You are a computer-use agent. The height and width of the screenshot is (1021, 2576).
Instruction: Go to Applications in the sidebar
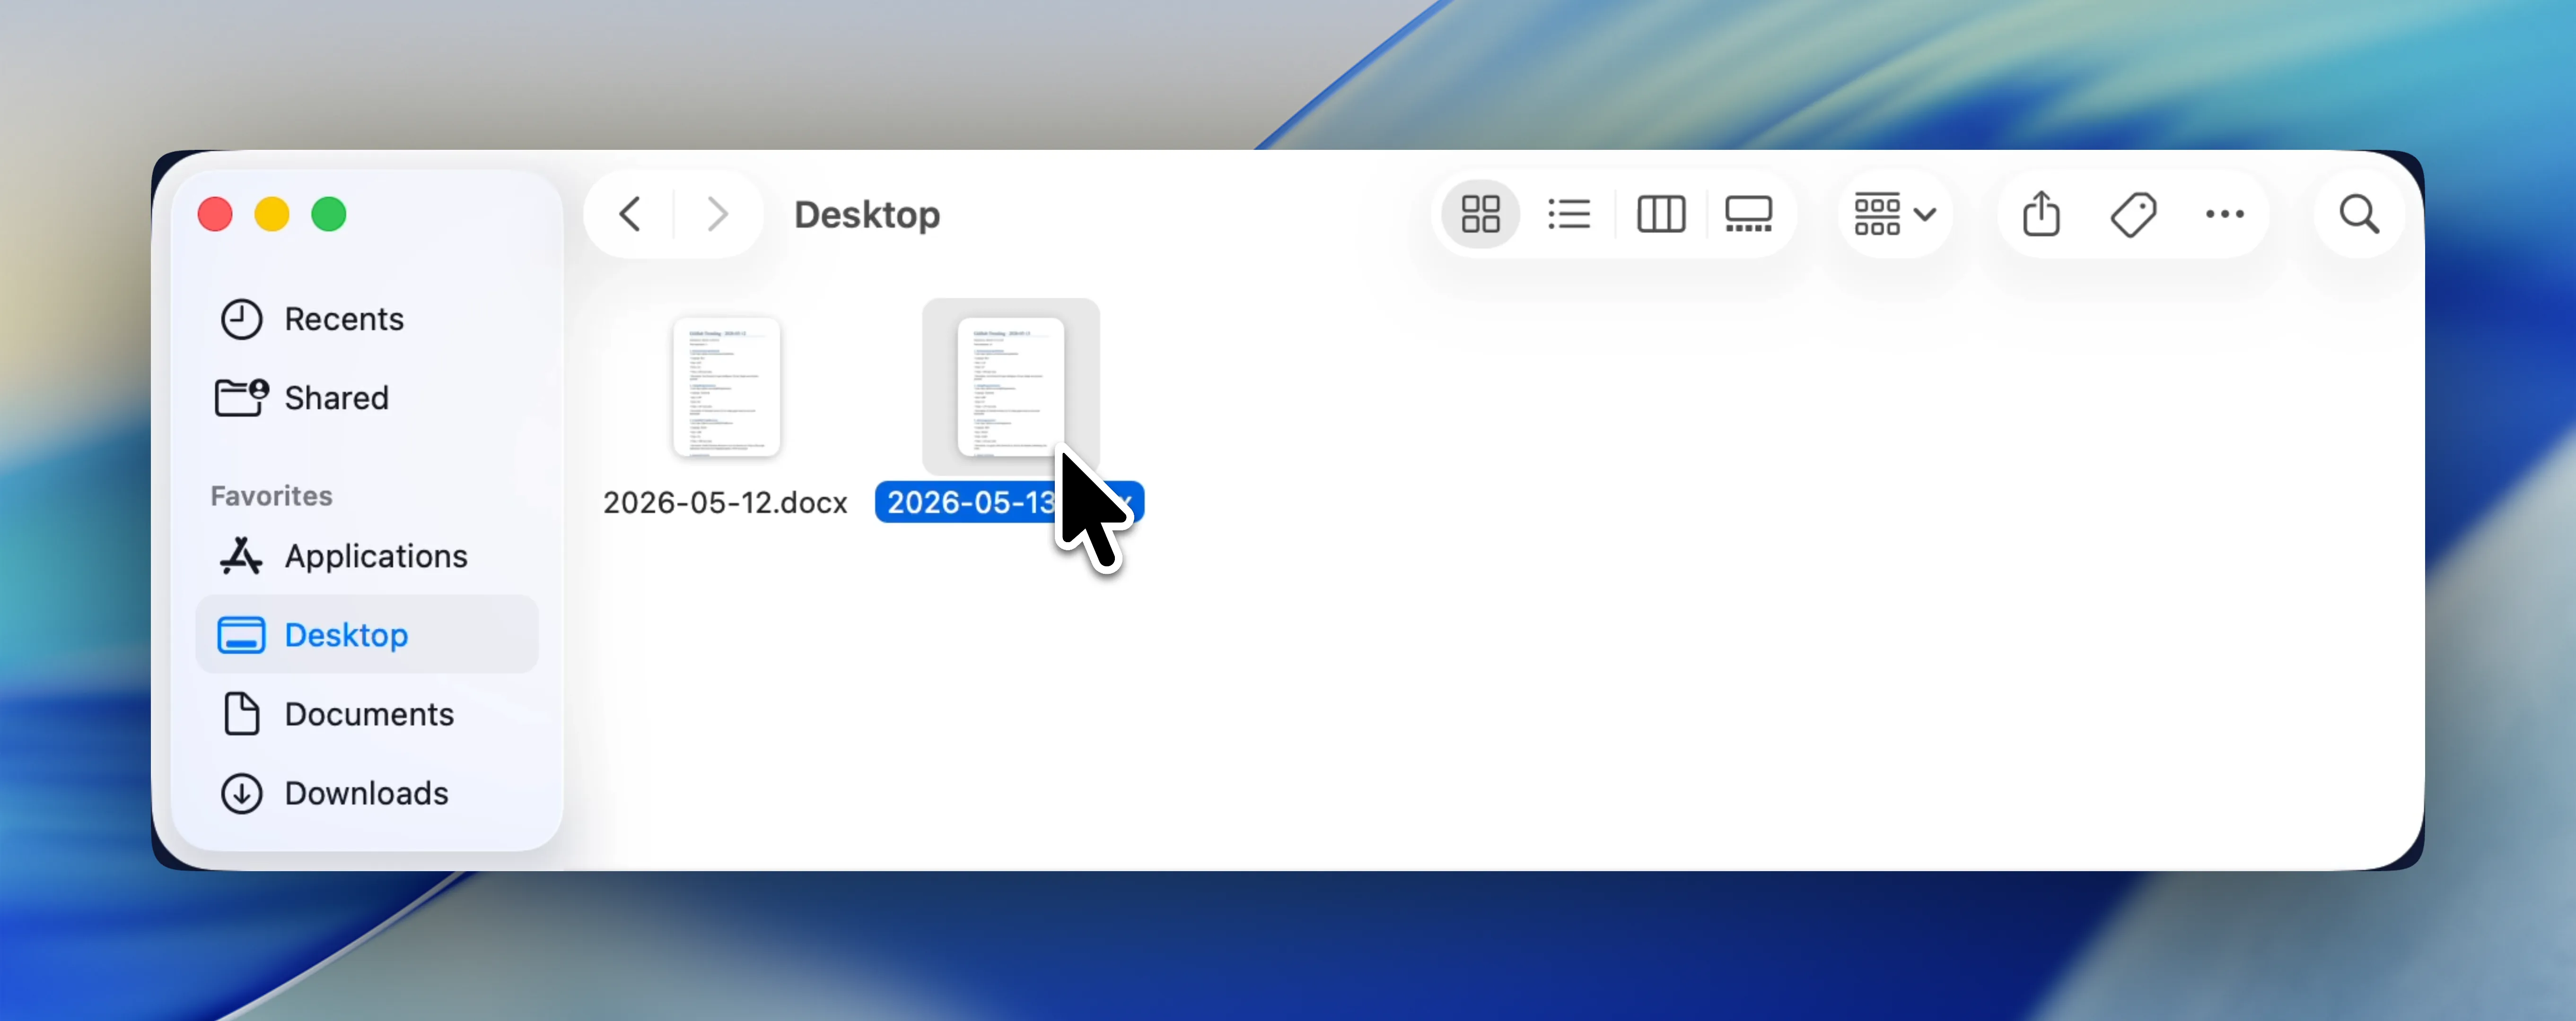pos(367,555)
